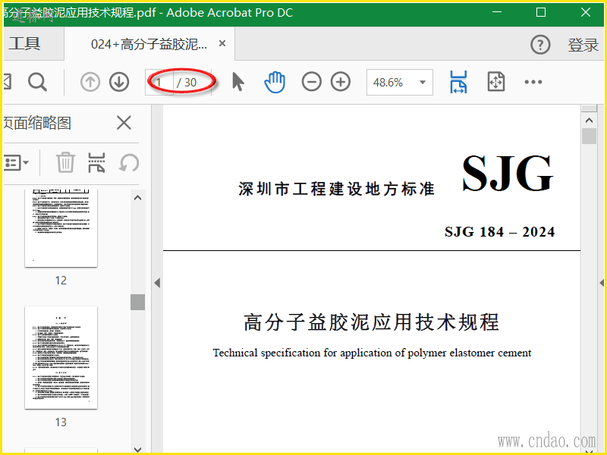This screenshot has width=607, height=455.
Task: Fit one full page to window
Action: (496, 82)
